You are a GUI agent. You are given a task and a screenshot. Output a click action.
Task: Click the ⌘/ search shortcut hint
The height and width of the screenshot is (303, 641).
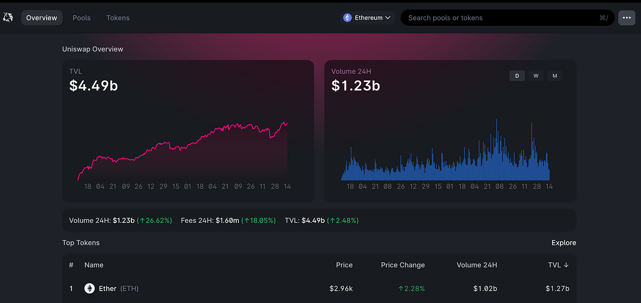click(x=603, y=18)
